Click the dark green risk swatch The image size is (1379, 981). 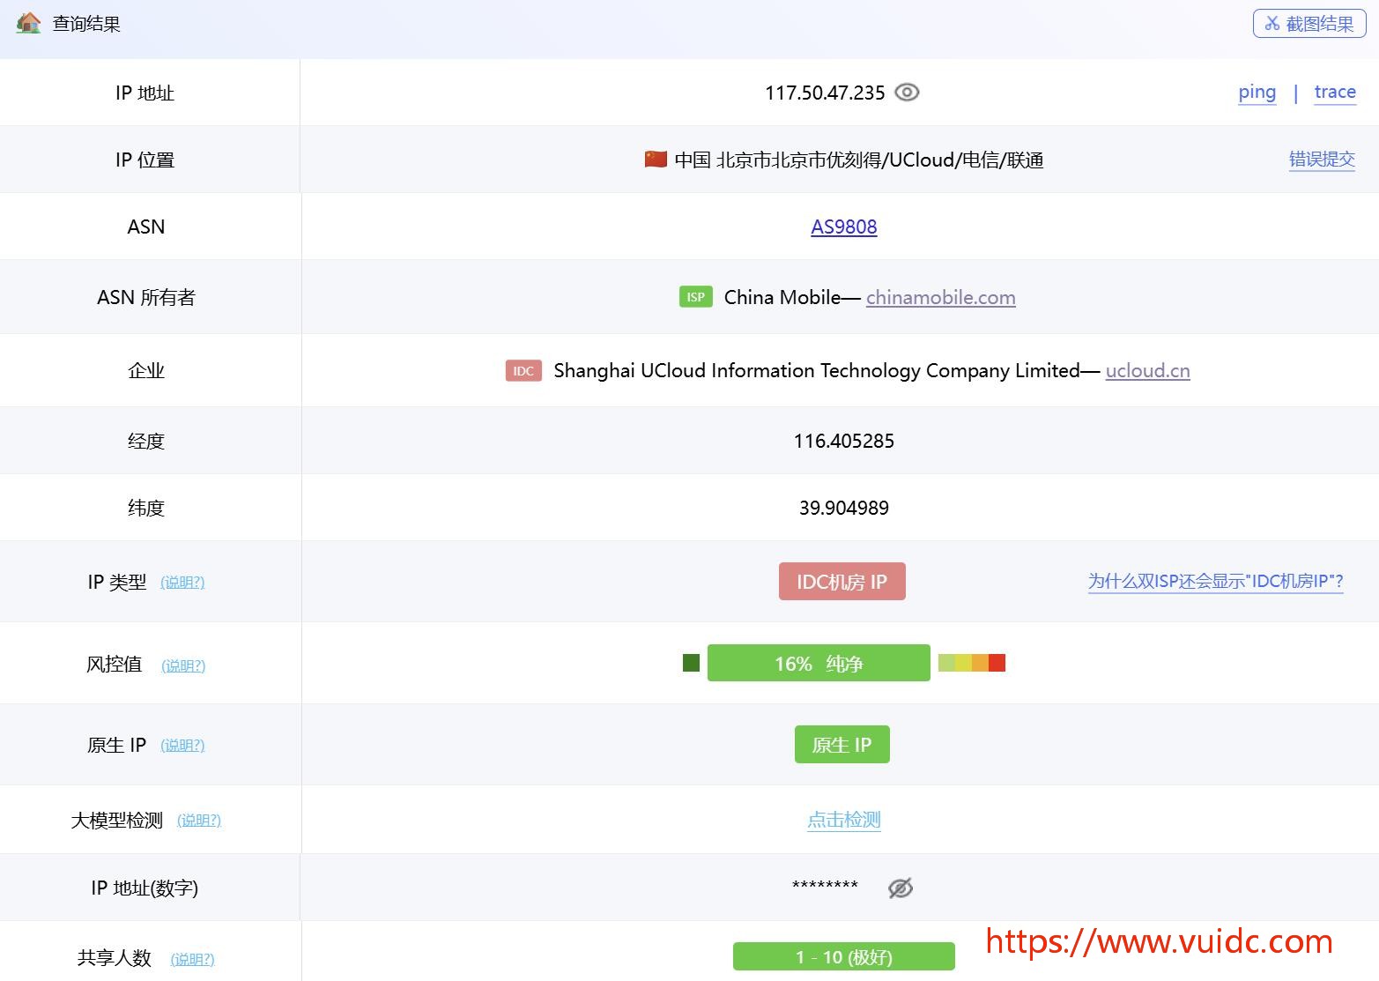click(x=691, y=662)
